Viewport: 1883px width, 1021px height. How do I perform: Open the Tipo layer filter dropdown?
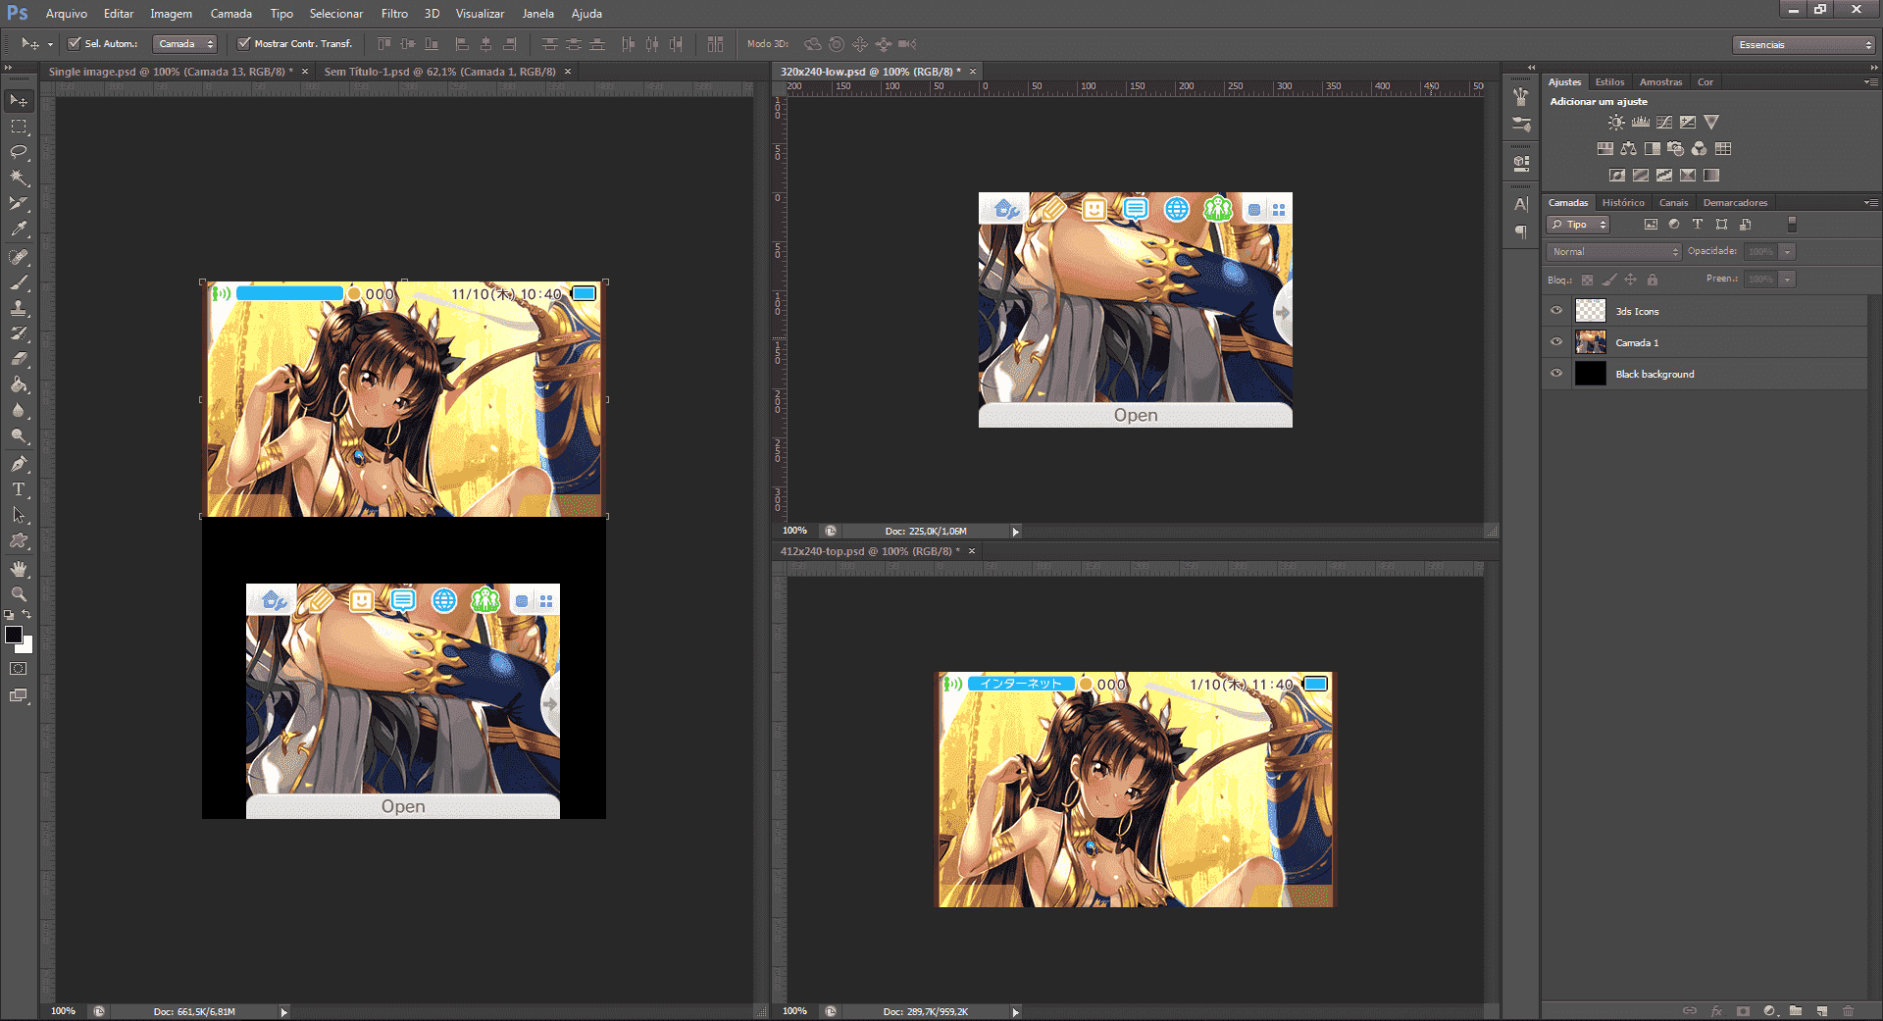pos(1578,225)
